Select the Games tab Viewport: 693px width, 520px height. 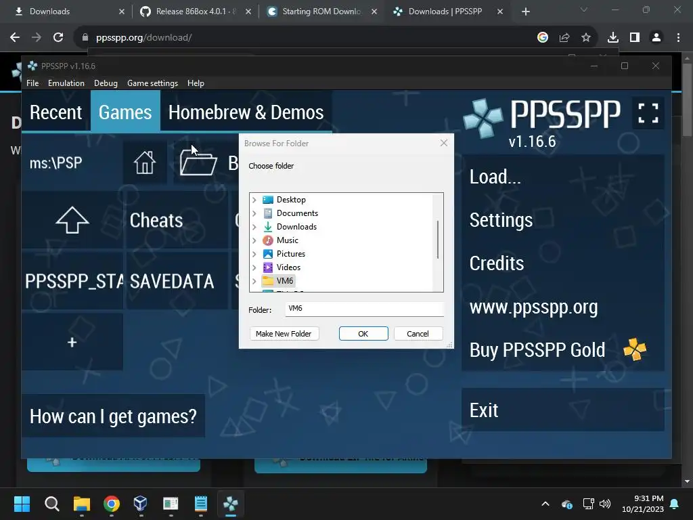pyautogui.click(x=125, y=112)
